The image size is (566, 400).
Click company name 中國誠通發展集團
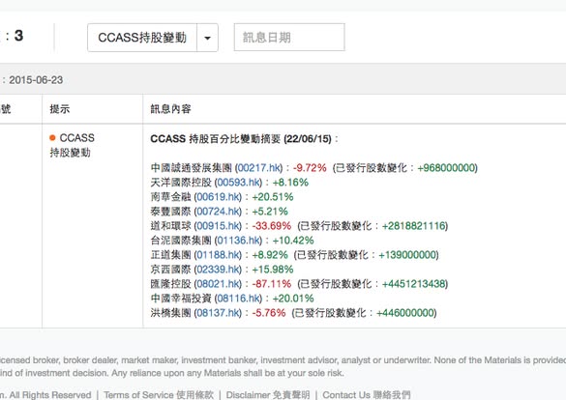coord(191,168)
